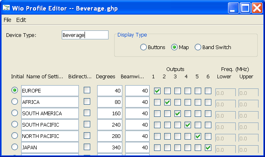Check Output 1 for NORTH PACIFIC
This screenshot has height=157, width=265.
[157, 136]
